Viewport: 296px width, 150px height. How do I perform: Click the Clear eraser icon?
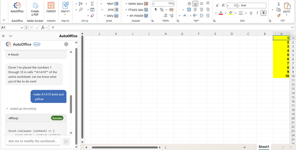[92, 16]
